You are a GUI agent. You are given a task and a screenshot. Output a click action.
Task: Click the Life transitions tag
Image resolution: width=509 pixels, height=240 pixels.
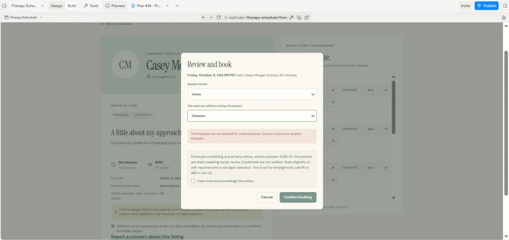[x=143, y=115]
